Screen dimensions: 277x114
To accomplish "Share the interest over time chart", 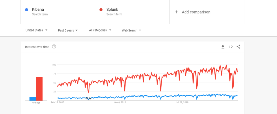I will 238,47.
